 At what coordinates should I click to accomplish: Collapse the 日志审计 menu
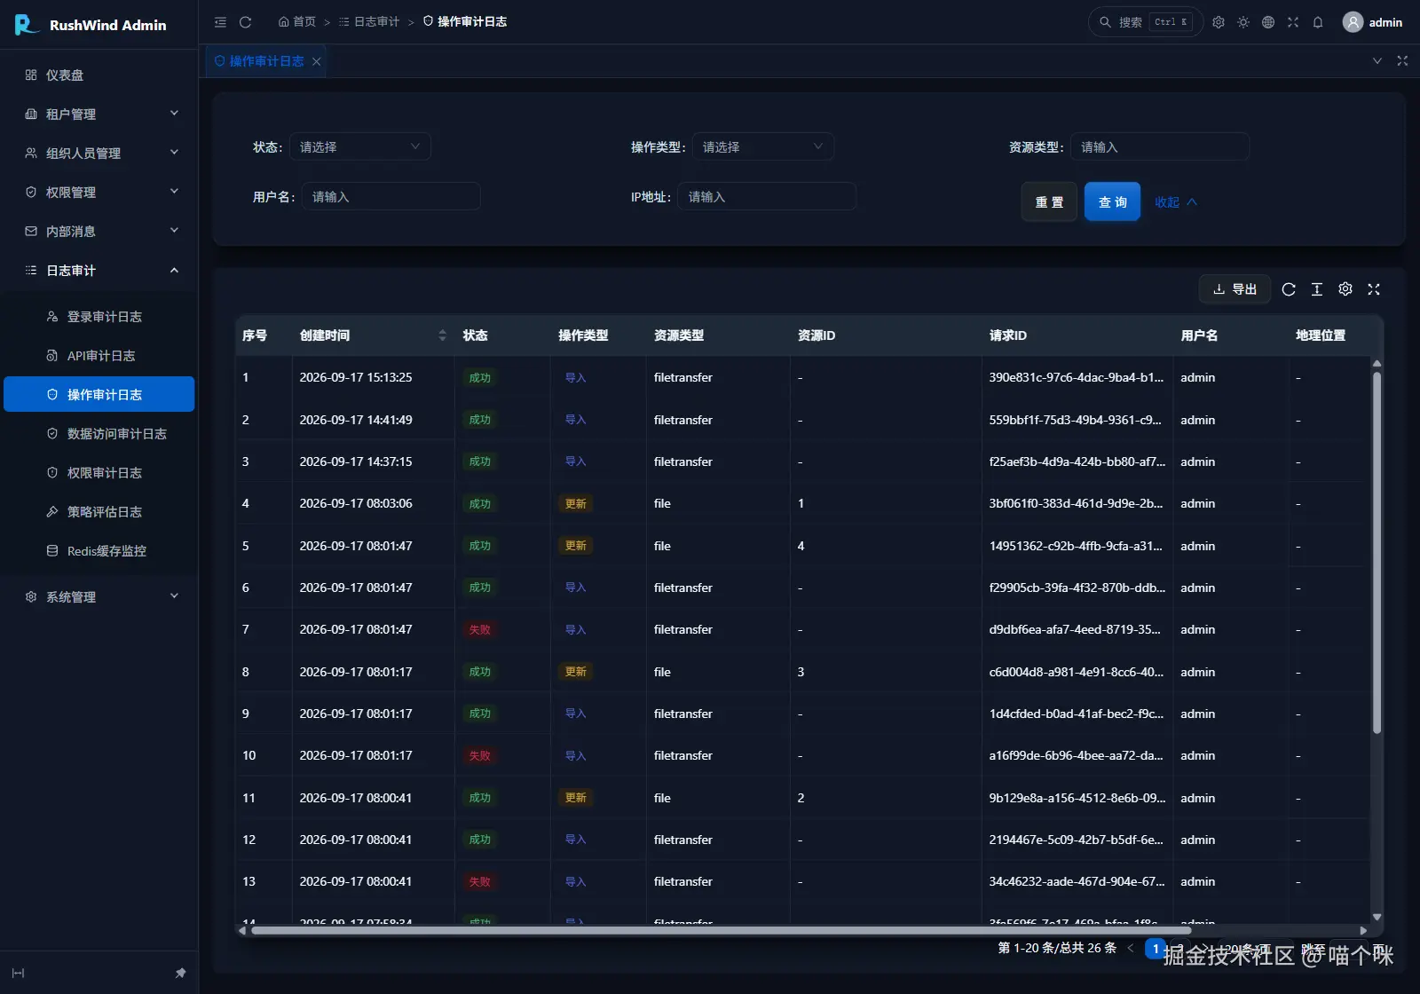click(99, 270)
